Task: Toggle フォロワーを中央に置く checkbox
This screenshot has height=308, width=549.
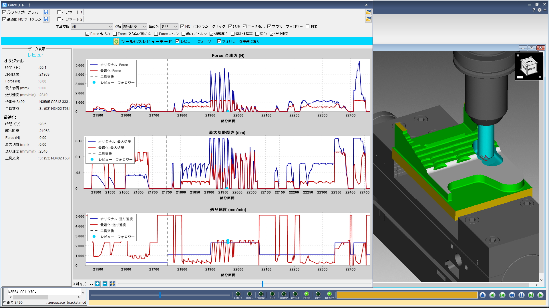Action: pos(219,41)
